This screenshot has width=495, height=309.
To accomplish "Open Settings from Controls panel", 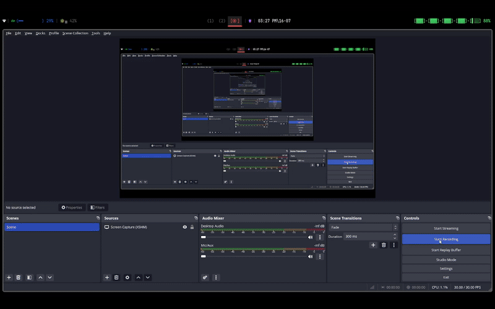I will [x=446, y=268].
